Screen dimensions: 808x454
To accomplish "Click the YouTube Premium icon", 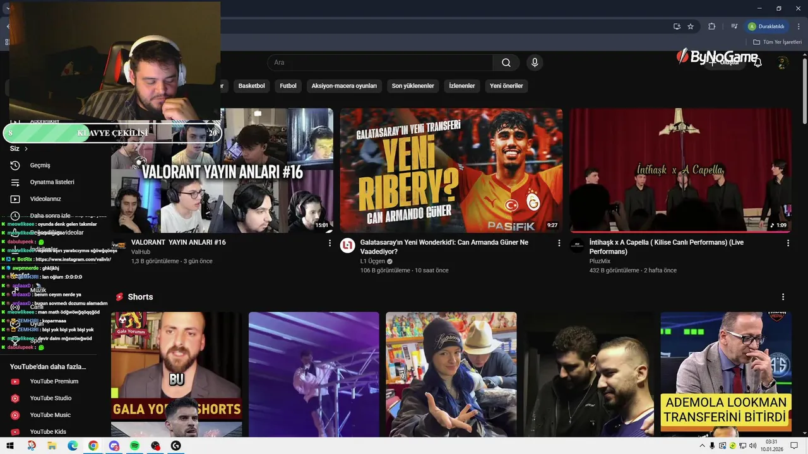I will coord(15,381).
